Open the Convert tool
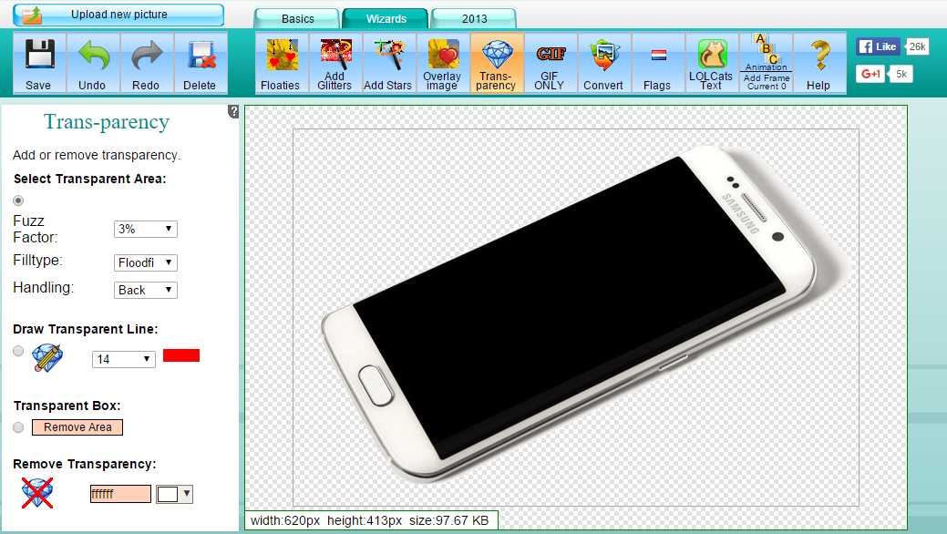The image size is (947, 534). pos(603,63)
